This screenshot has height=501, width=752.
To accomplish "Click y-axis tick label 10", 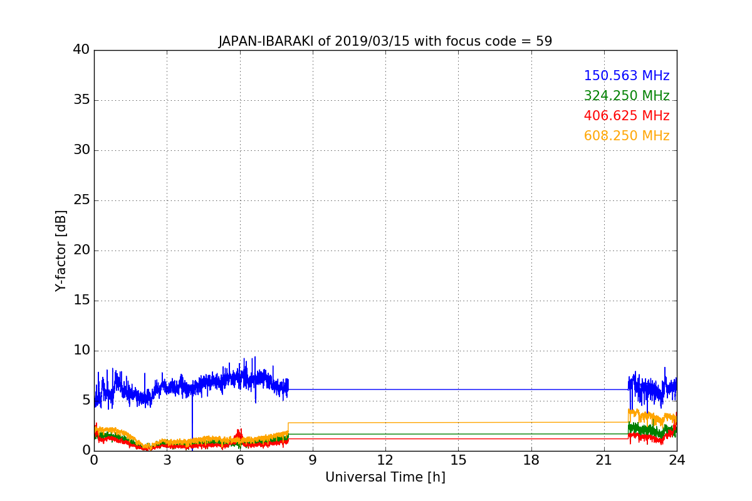I will pos(81,350).
